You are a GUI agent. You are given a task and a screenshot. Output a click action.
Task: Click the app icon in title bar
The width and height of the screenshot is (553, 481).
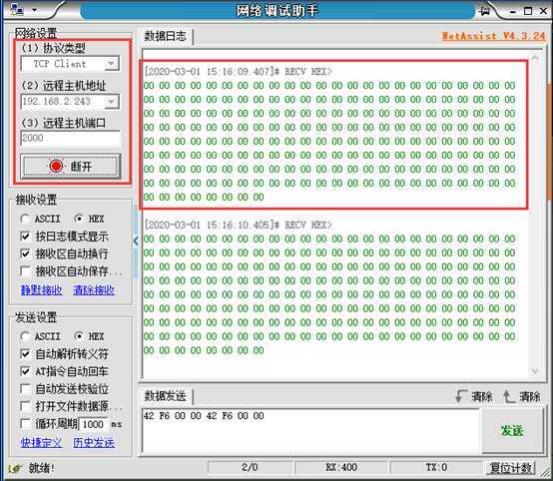click(17, 10)
